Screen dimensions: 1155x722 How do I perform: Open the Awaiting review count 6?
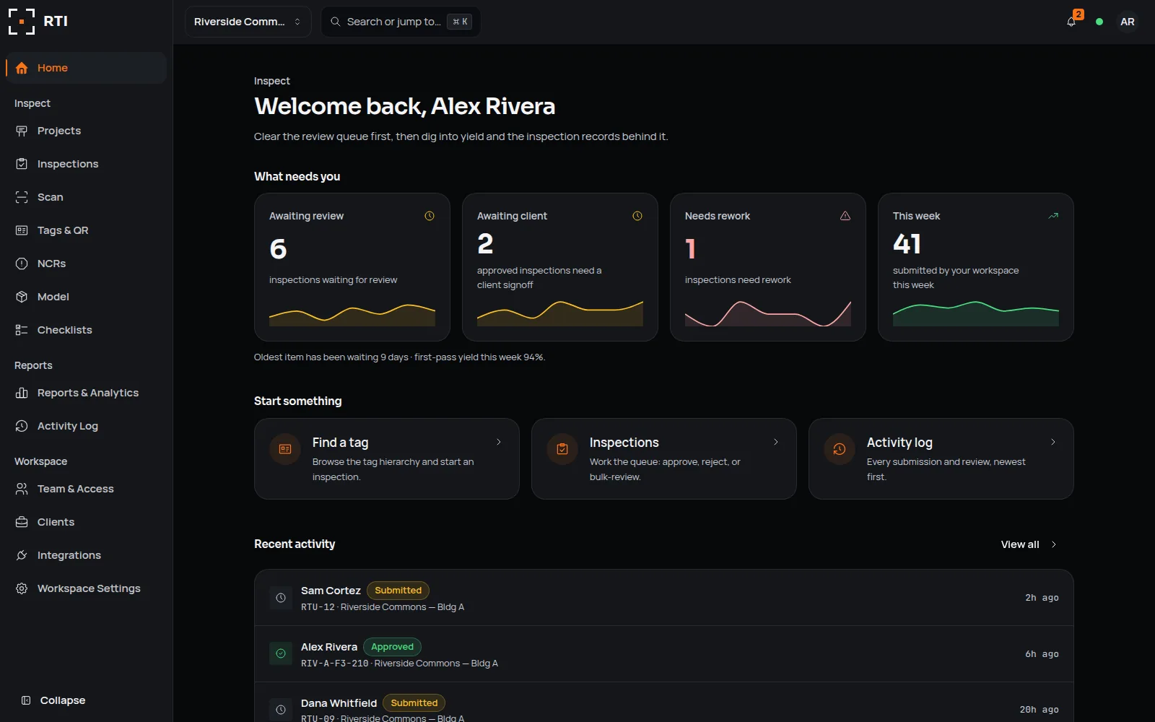click(278, 249)
